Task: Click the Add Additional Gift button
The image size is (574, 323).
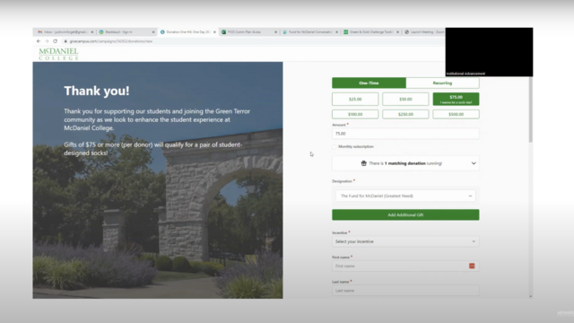Action: pyautogui.click(x=405, y=215)
